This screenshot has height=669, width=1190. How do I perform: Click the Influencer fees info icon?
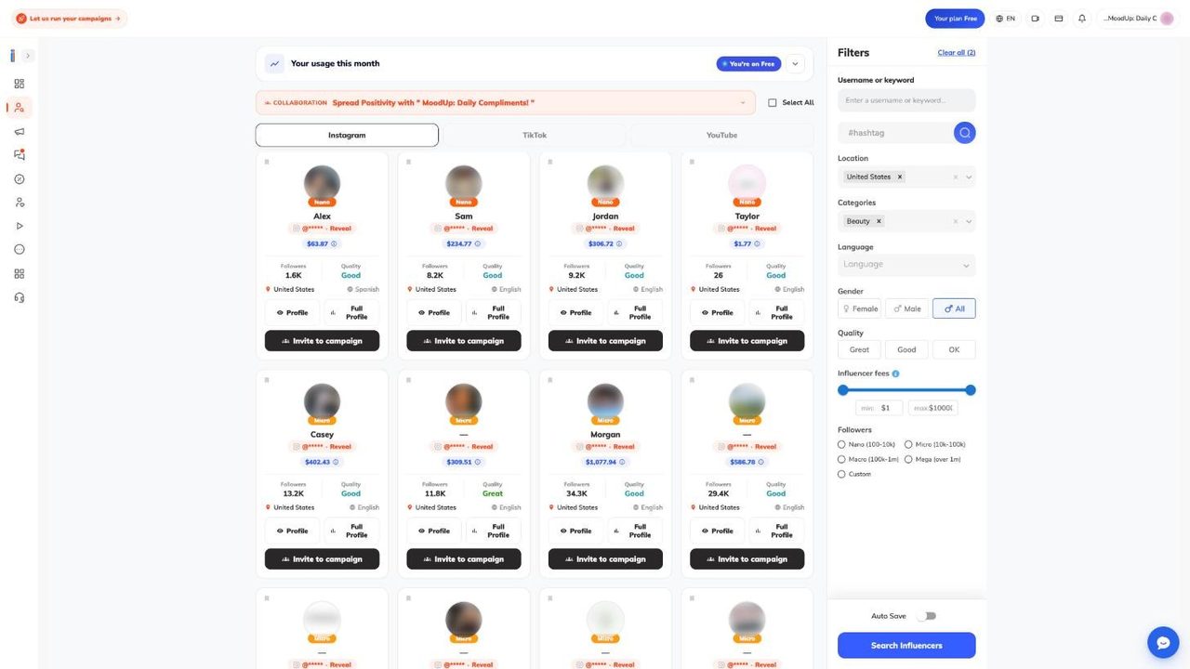coord(895,374)
